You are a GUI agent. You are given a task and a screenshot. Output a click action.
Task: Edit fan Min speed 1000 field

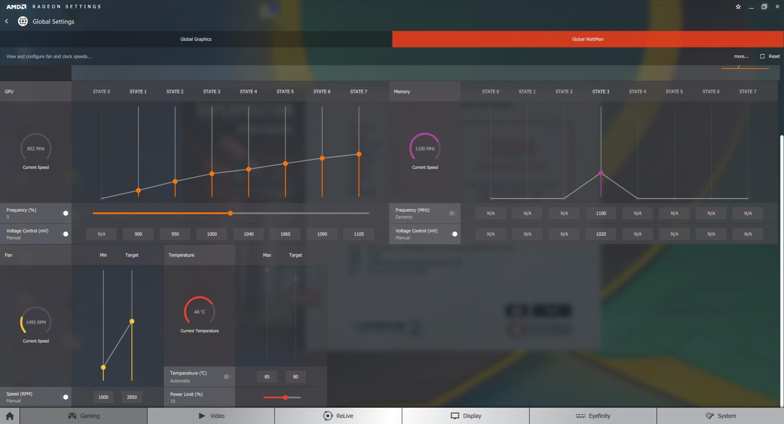click(103, 397)
